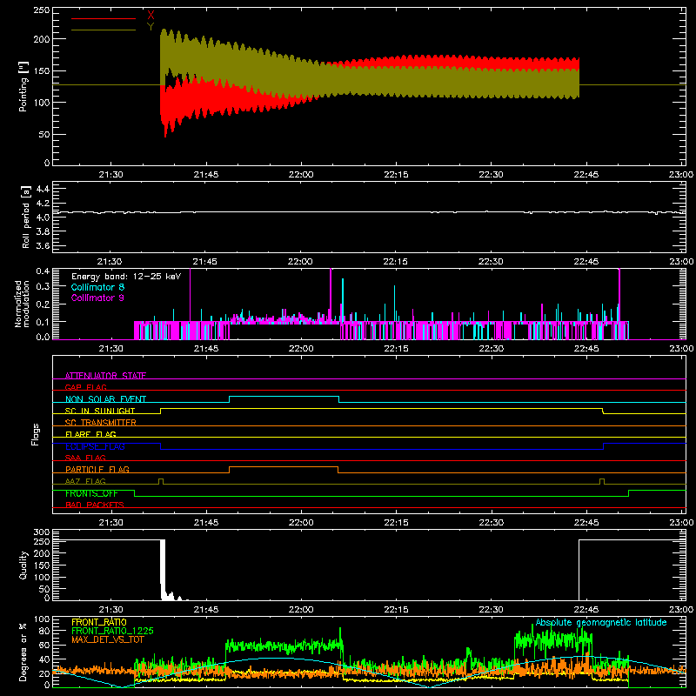Click the SC_IN_SUNLIGHT flag label
The height and width of the screenshot is (696, 696).
pos(100,411)
